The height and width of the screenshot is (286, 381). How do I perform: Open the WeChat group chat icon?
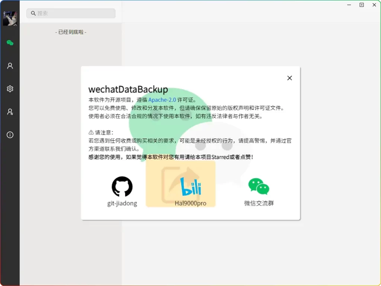[x=259, y=187]
